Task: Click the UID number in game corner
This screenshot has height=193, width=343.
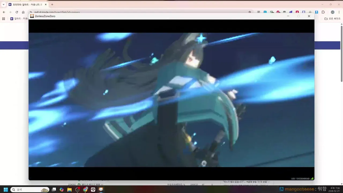Action: (x=300, y=179)
